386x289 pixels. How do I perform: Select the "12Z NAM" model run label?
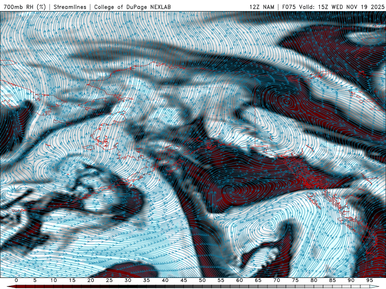pos(262,7)
